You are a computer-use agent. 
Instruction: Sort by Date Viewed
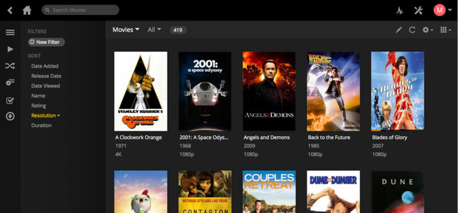pos(46,86)
